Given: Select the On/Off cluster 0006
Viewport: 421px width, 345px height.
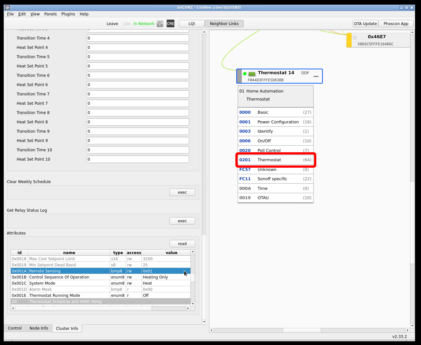Looking at the screenshot, I should click(276, 141).
